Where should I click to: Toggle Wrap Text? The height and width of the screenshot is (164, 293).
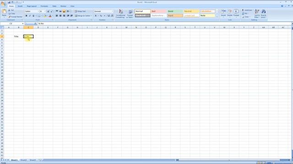[x=80, y=11]
